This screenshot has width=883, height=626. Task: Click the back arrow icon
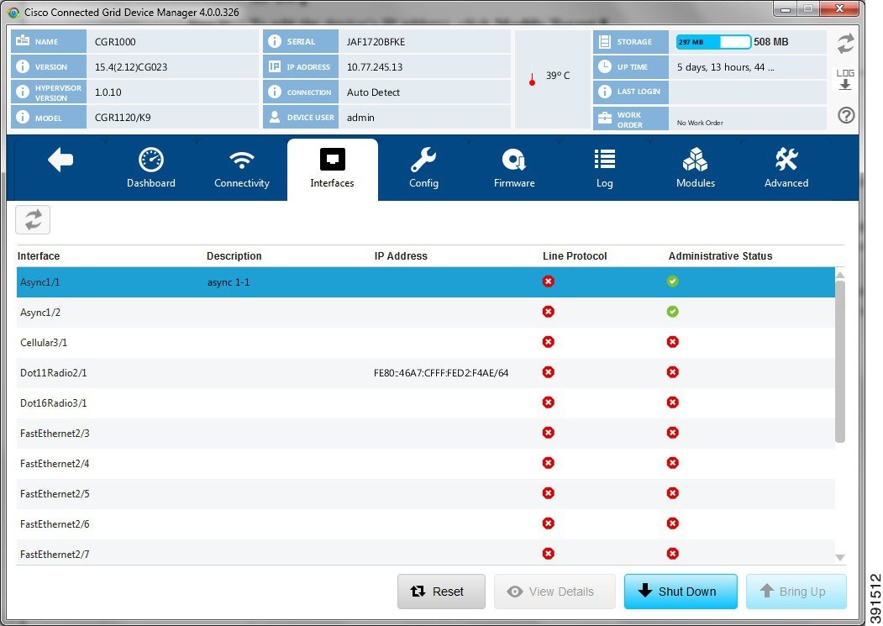coord(60,160)
